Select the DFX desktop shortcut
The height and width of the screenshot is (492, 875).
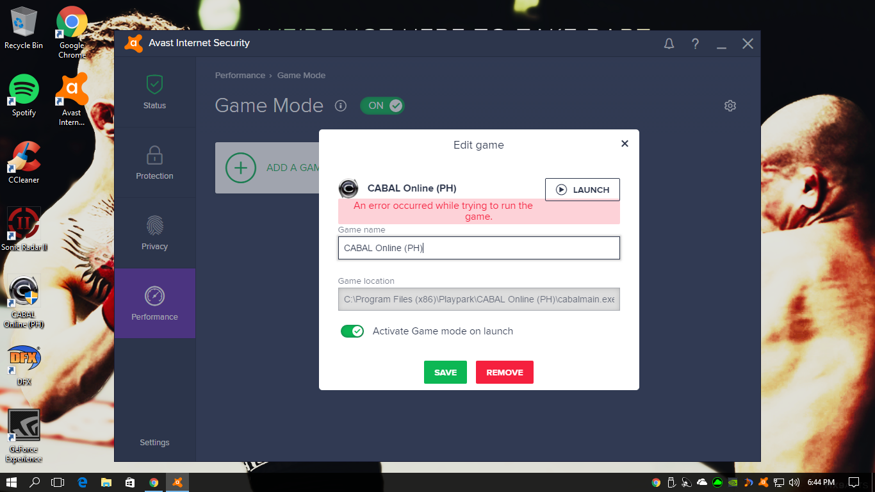(x=24, y=365)
